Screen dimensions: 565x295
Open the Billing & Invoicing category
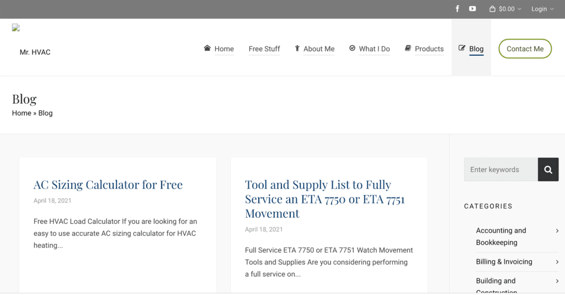coord(504,262)
